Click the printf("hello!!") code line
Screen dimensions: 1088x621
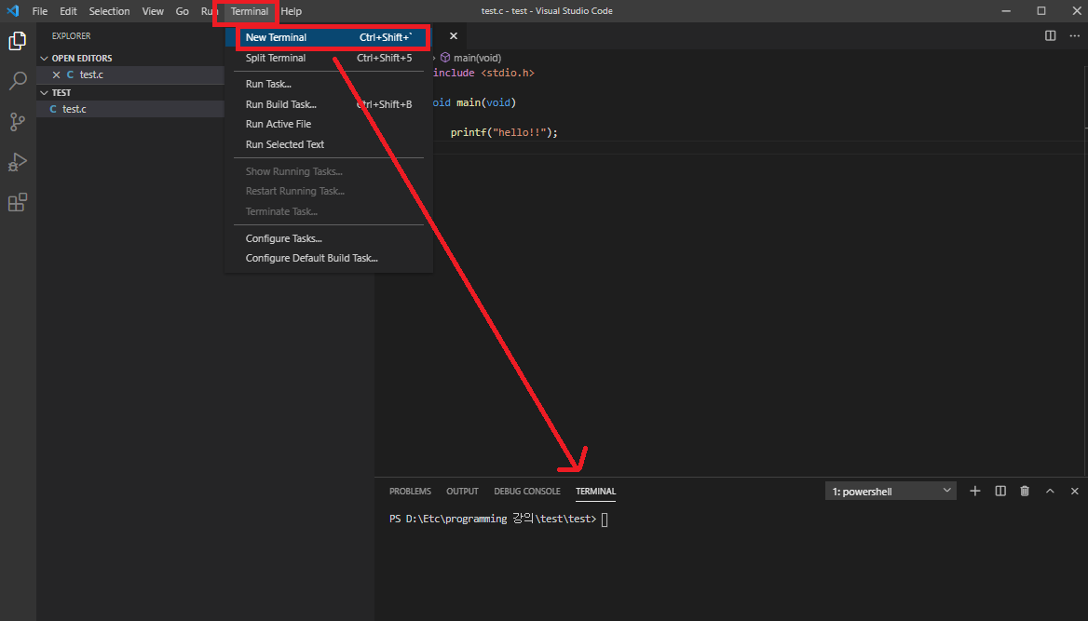(504, 132)
